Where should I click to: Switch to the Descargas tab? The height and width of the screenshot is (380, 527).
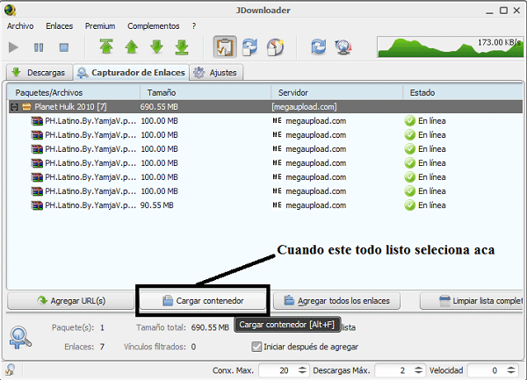[40, 72]
